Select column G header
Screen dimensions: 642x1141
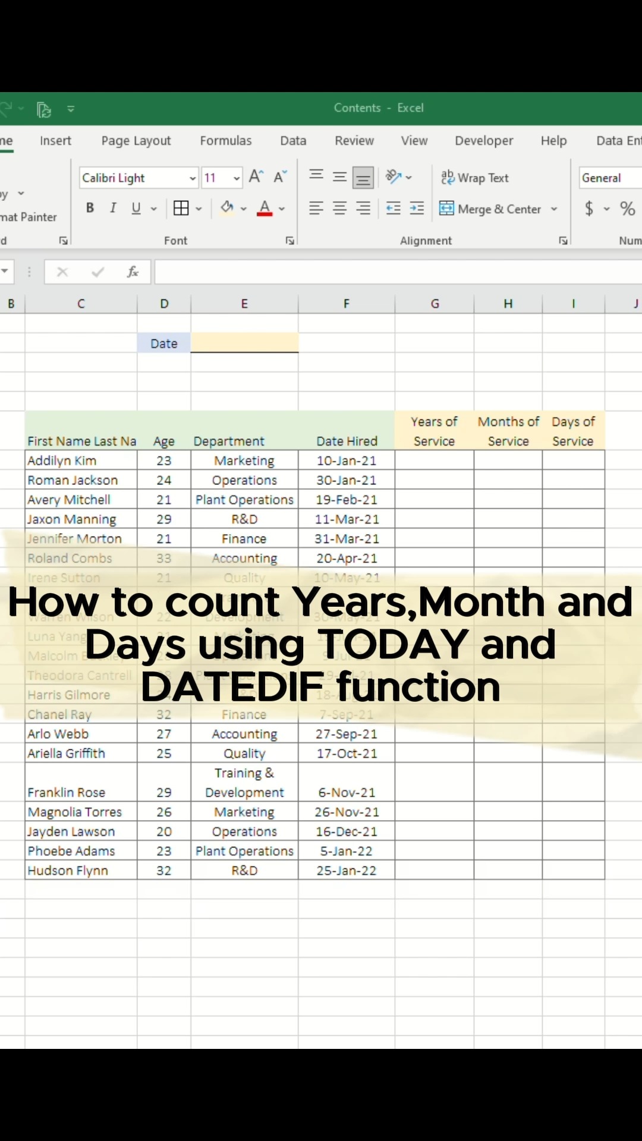(x=435, y=304)
